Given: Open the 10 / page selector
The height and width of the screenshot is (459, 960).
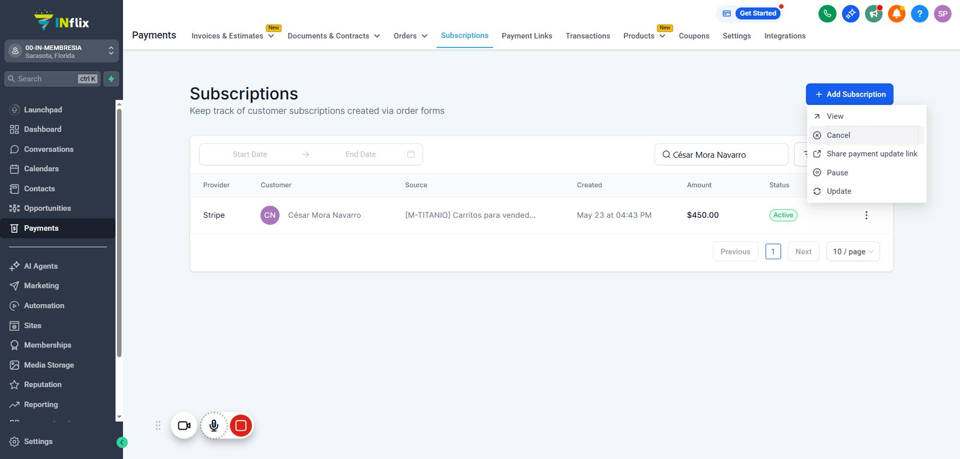Looking at the screenshot, I should point(853,251).
